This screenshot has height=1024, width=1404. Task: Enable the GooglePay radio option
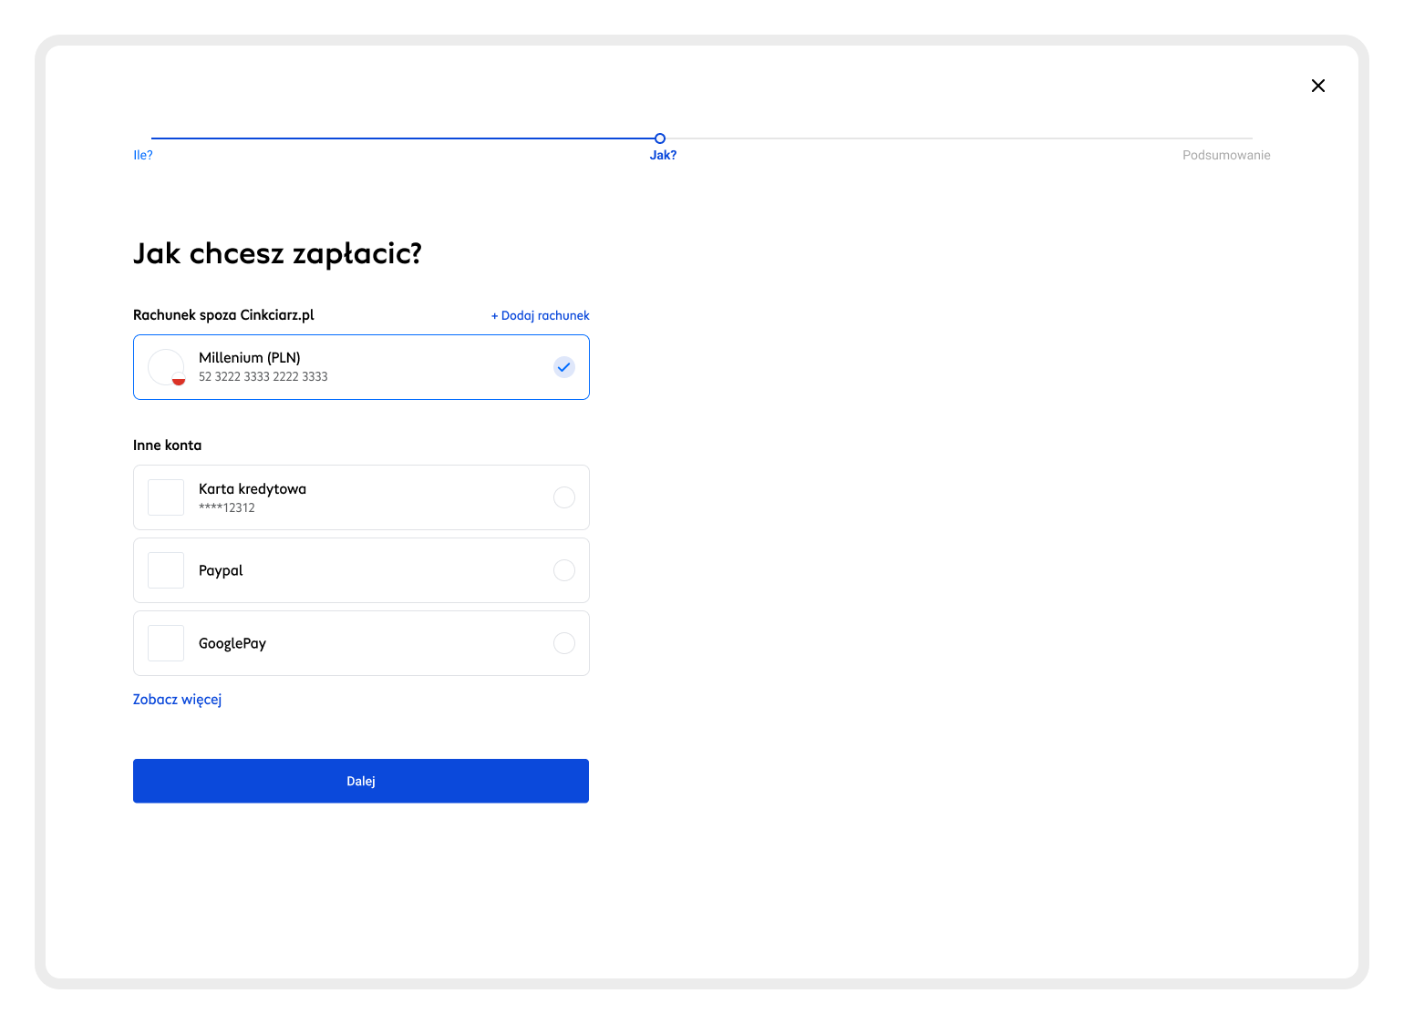tap(564, 643)
